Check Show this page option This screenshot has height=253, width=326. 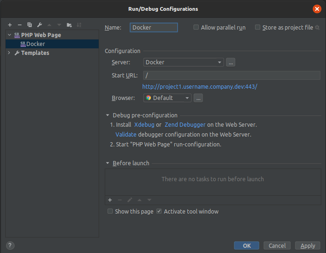coord(110,211)
